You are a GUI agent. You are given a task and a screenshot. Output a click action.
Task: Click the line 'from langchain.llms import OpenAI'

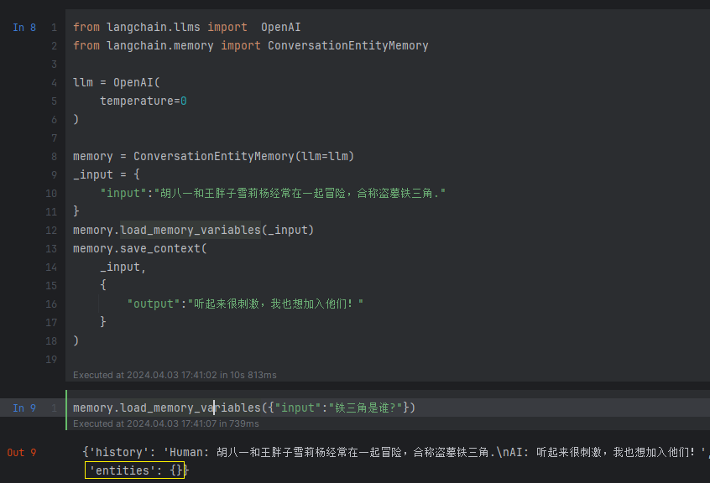[186, 27]
